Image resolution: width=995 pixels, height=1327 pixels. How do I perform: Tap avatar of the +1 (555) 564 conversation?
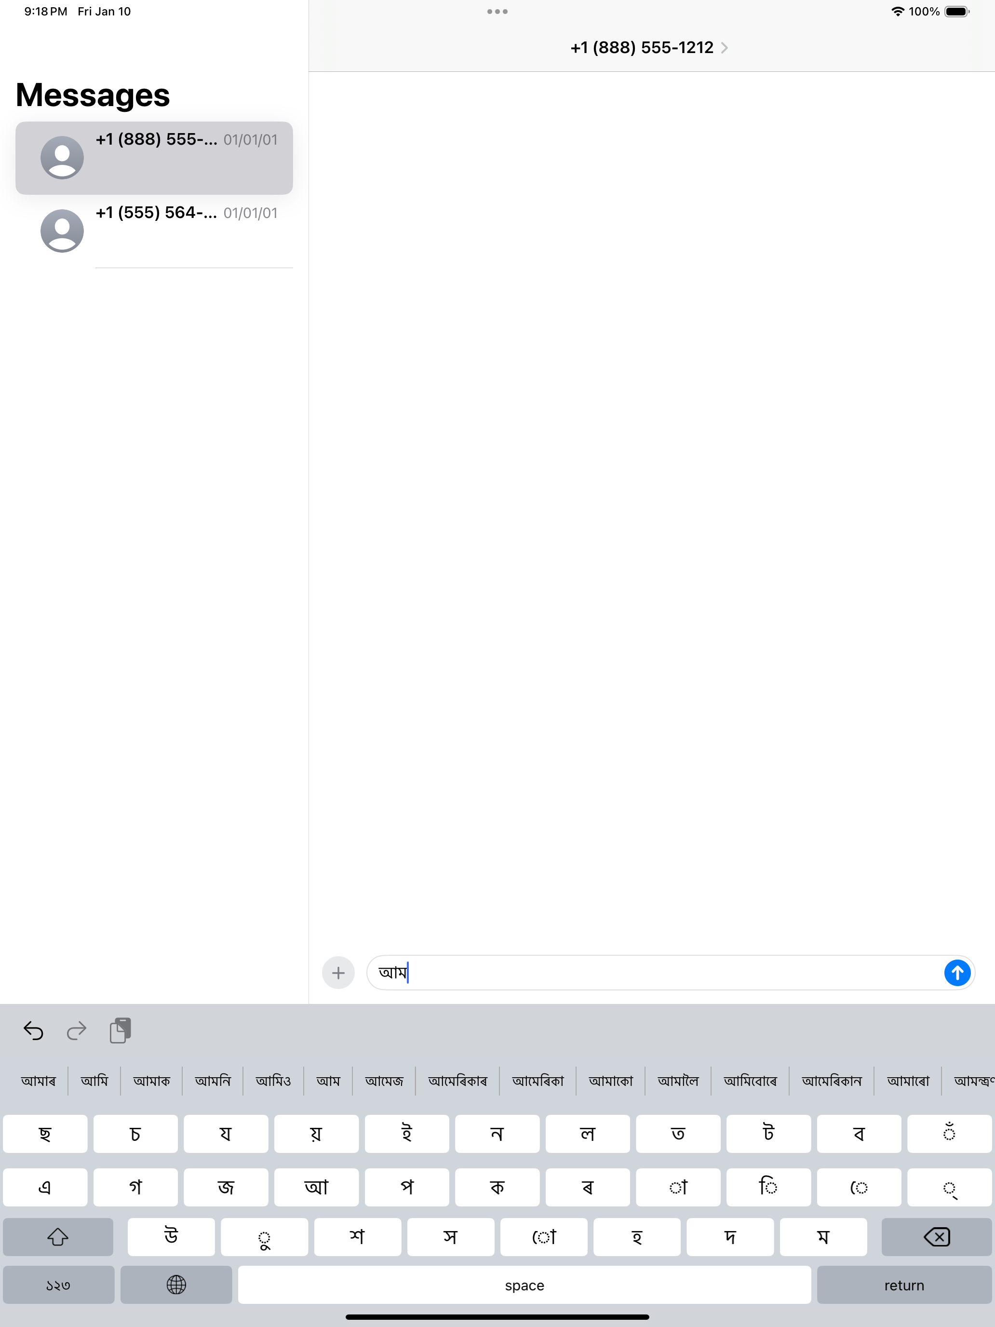pos(62,231)
